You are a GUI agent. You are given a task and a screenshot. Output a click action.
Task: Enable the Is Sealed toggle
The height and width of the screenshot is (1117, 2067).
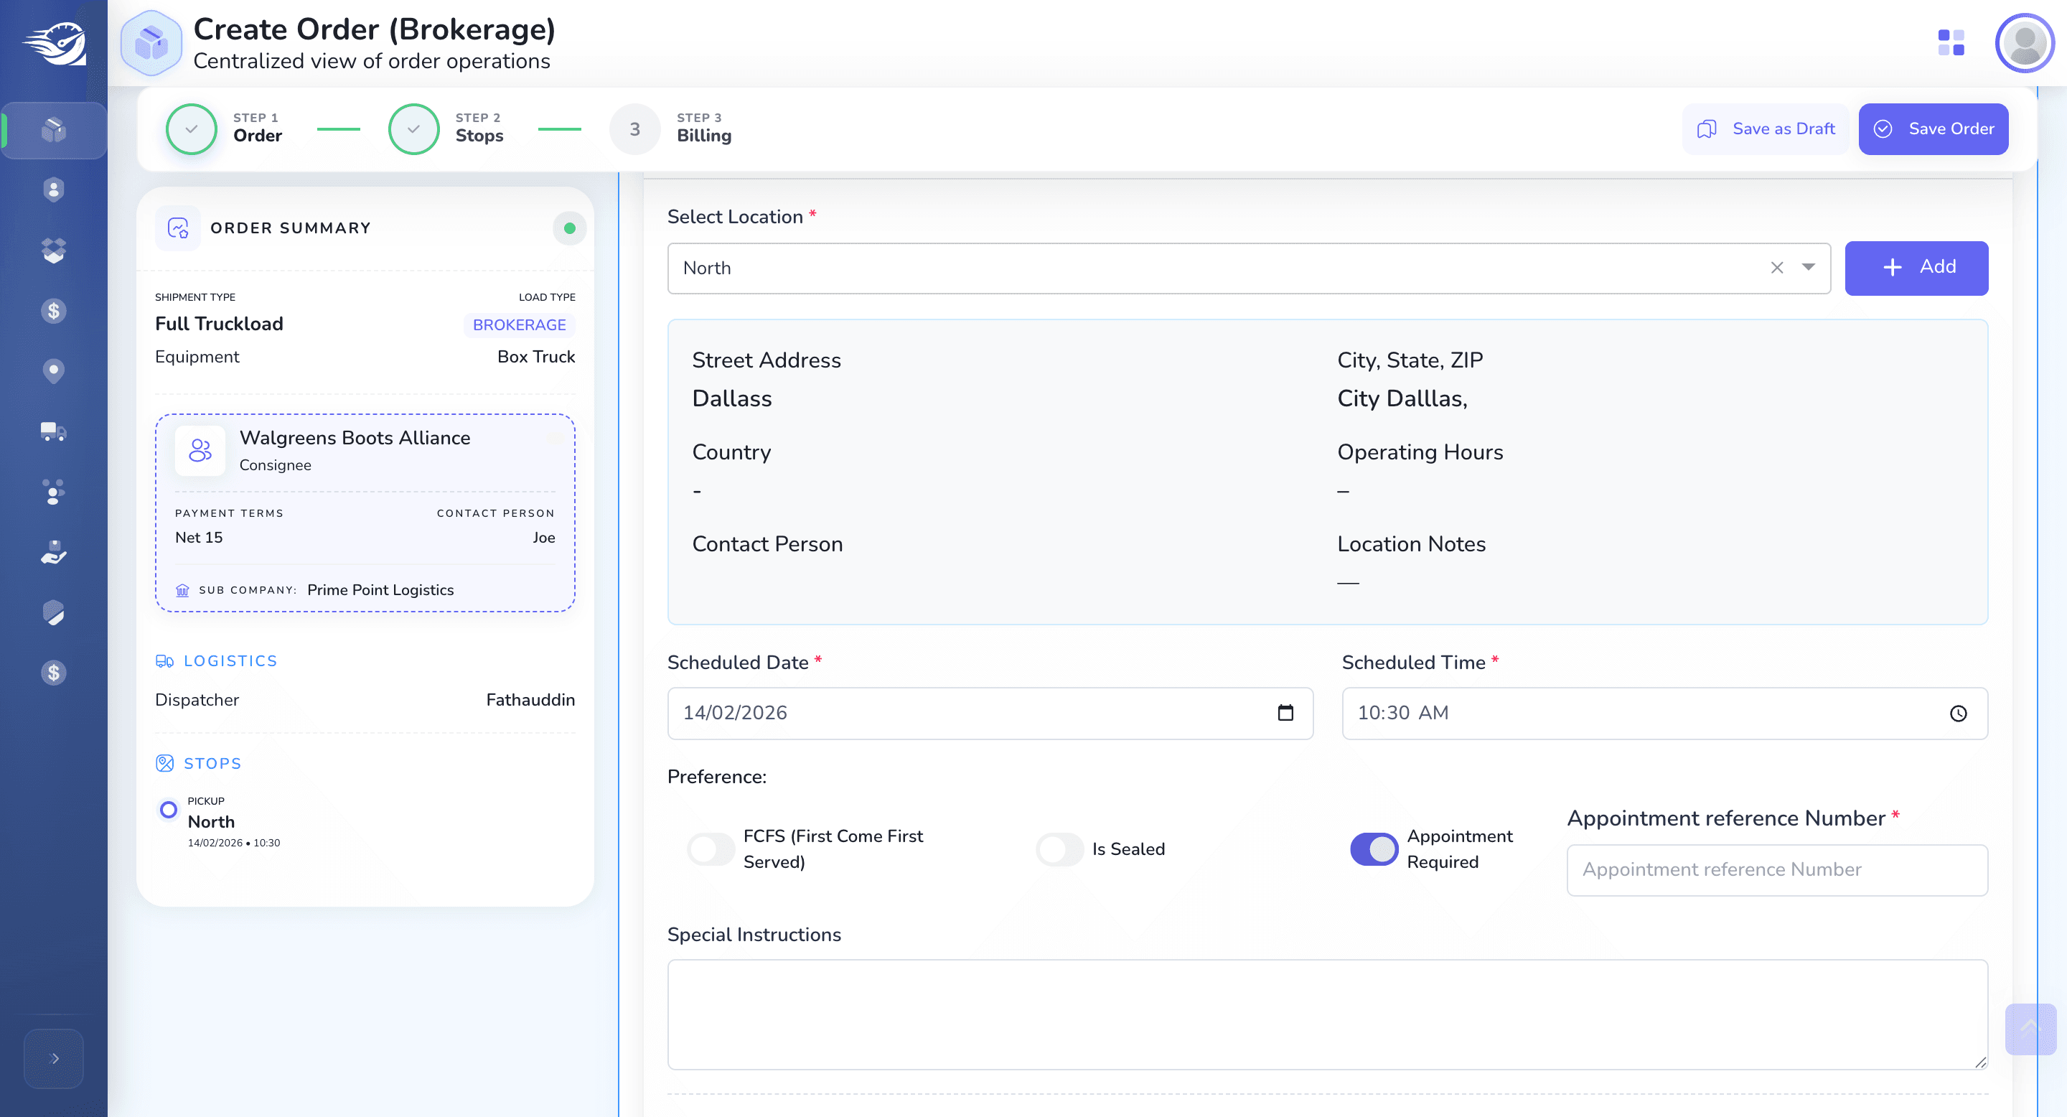[1059, 849]
